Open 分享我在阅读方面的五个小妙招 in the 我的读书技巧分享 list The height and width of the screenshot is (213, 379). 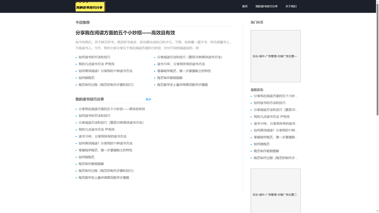(x=112, y=109)
